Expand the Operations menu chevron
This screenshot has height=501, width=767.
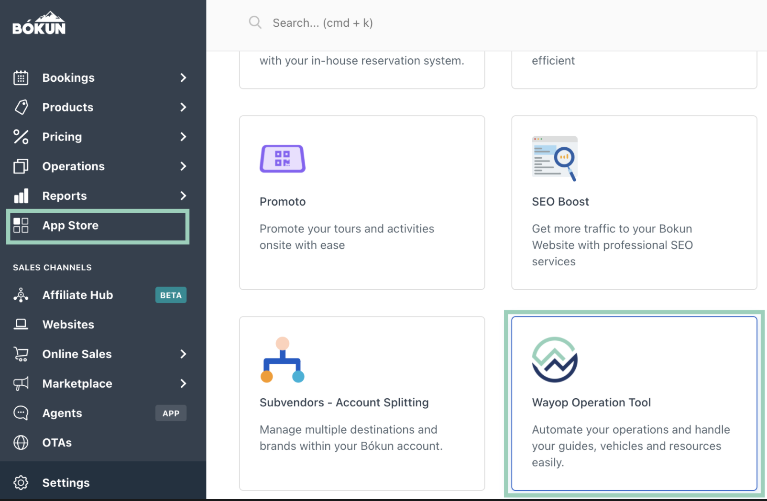tap(183, 166)
